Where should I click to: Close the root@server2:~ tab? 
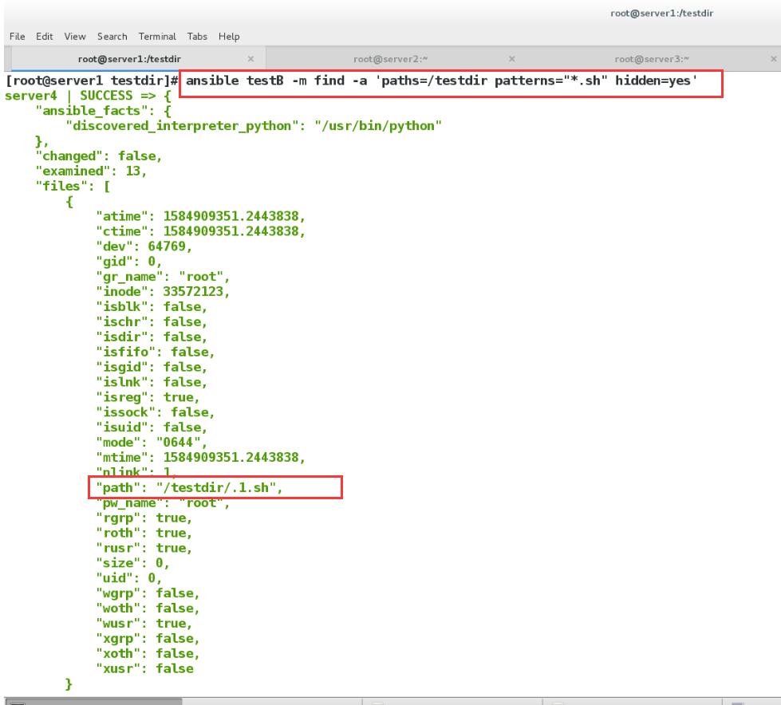click(511, 59)
